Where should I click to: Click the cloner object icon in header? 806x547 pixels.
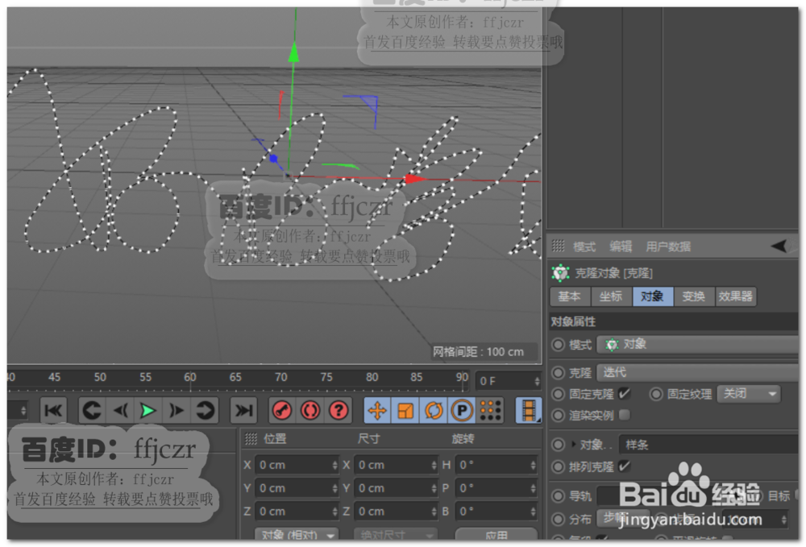click(x=560, y=273)
